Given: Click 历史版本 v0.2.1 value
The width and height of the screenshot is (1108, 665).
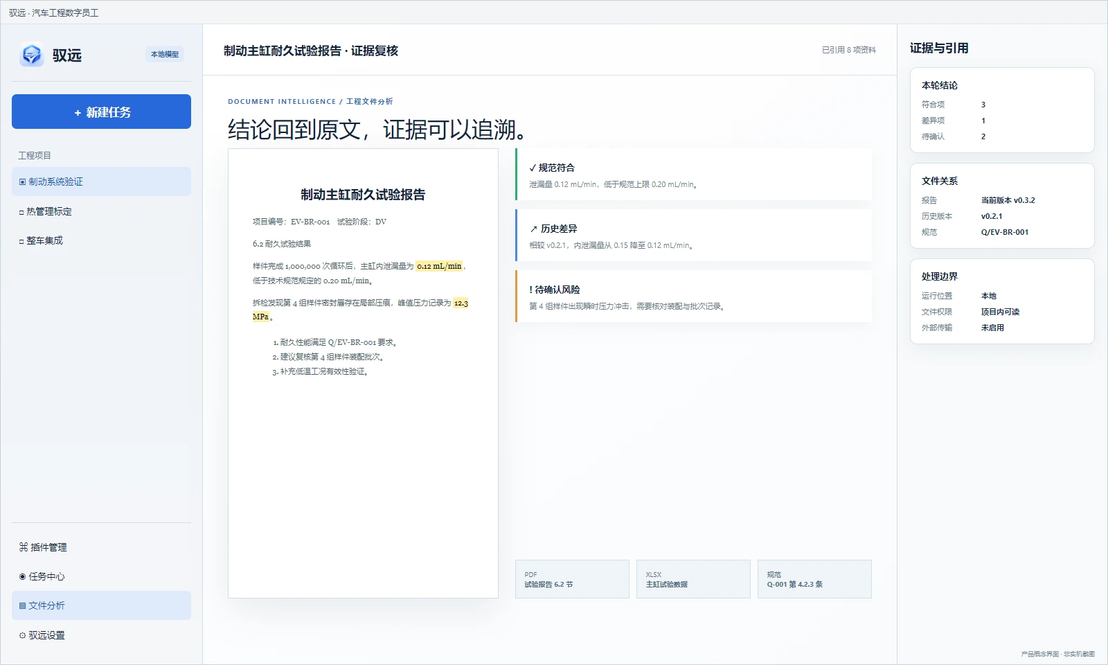Looking at the screenshot, I should point(992,216).
